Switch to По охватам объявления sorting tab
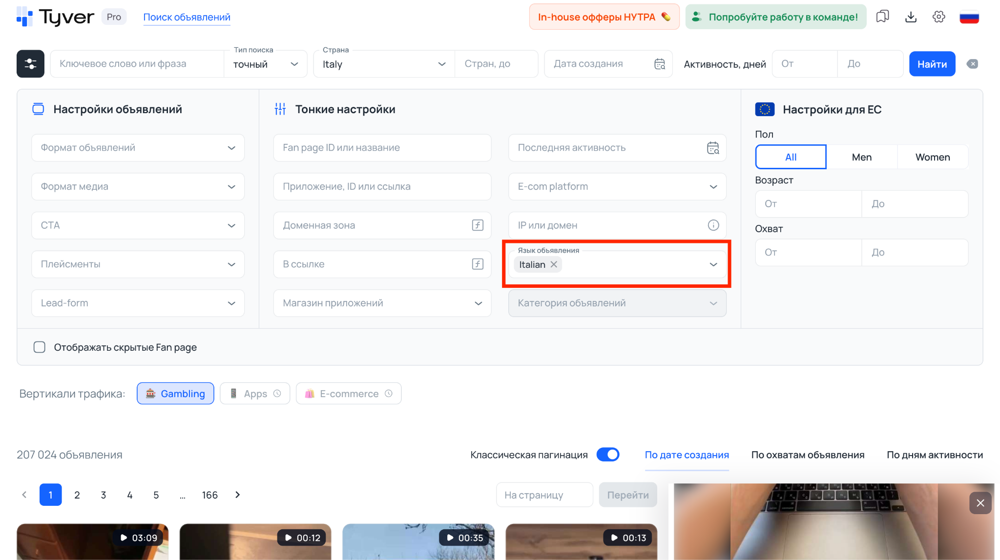This screenshot has height=560, width=1000. pyautogui.click(x=808, y=455)
